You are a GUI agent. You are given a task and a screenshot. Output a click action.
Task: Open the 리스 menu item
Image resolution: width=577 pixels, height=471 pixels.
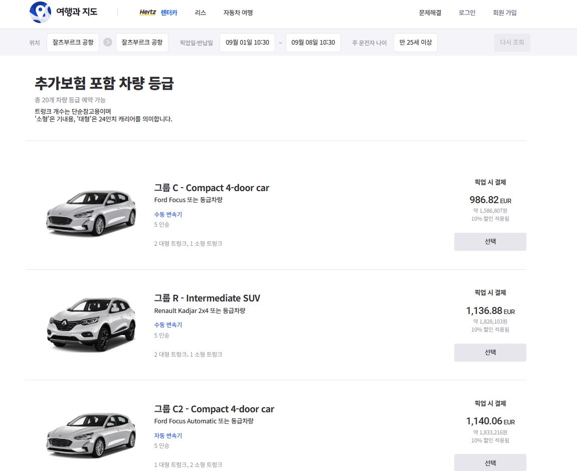pyautogui.click(x=201, y=13)
